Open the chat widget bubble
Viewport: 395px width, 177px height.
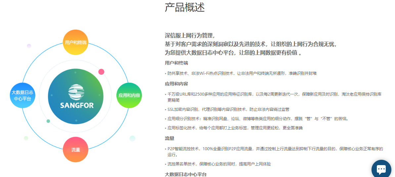(381, 169)
